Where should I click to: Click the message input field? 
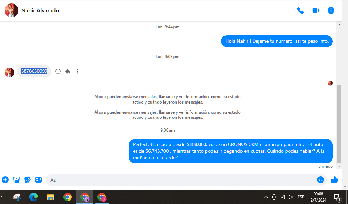[180, 180]
